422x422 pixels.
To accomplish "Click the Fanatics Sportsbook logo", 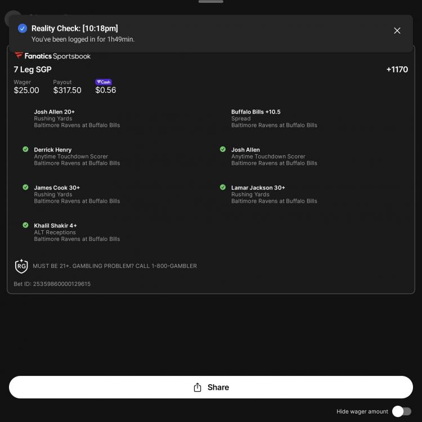I will (x=52, y=56).
